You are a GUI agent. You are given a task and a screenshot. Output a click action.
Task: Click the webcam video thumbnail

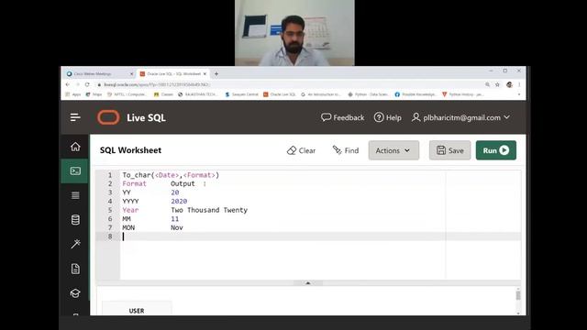pyautogui.click(x=294, y=33)
